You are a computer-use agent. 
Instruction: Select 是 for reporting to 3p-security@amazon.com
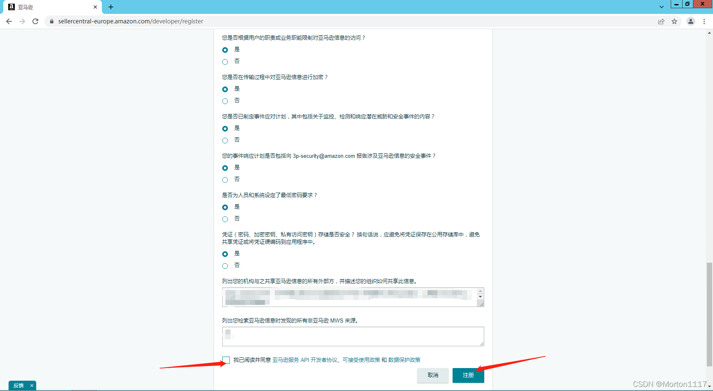[225, 168]
